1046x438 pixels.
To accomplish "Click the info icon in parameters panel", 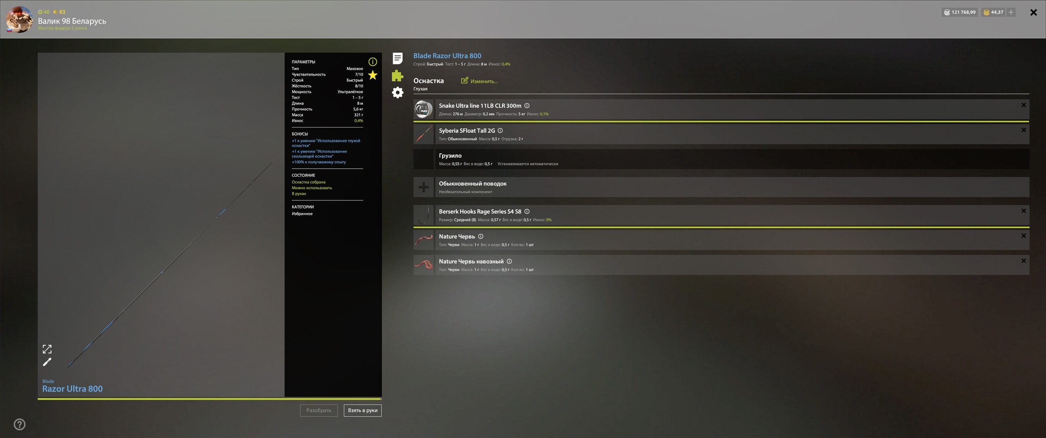I will point(373,62).
